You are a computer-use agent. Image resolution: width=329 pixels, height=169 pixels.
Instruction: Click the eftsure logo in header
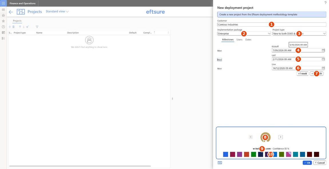tap(155, 12)
